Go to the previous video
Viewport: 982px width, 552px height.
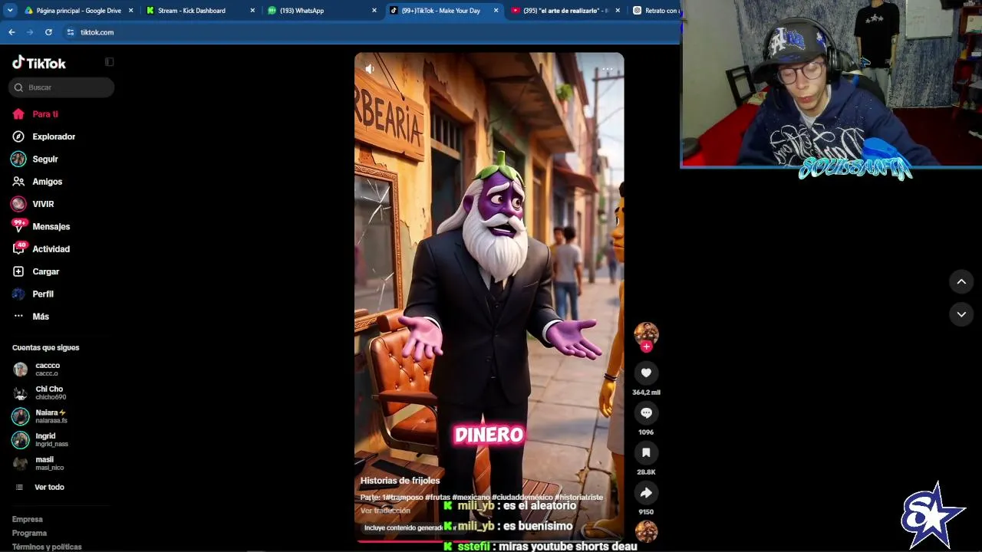(961, 282)
